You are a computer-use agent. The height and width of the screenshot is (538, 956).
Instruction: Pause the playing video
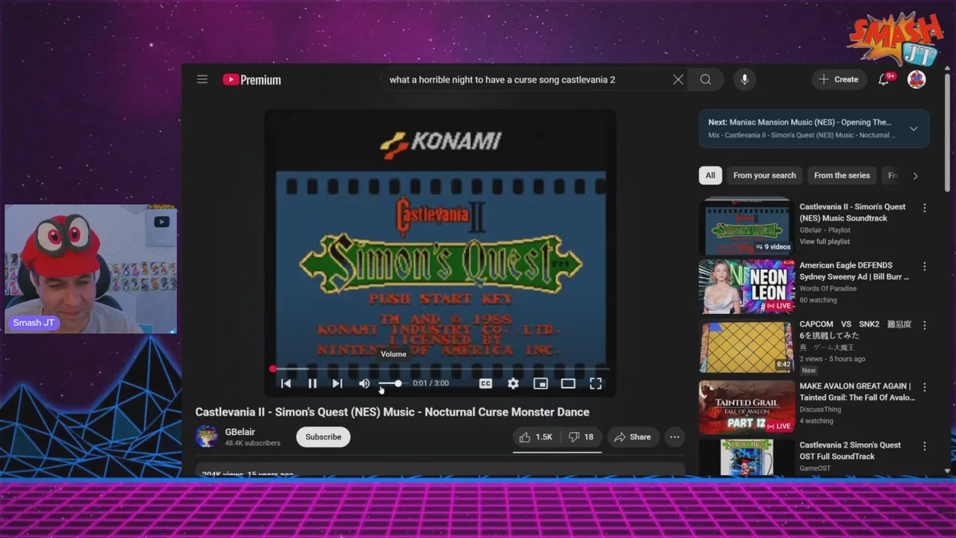[312, 383]
